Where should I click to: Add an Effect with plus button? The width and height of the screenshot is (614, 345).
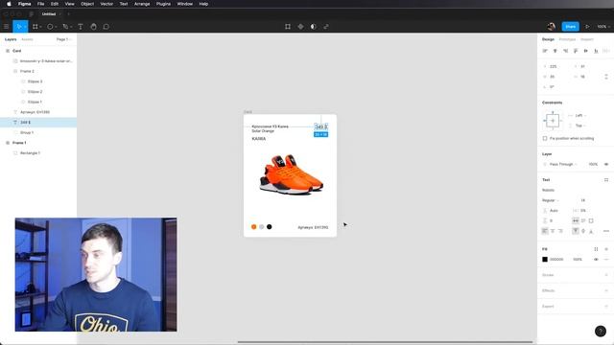[x=606, y=290]
